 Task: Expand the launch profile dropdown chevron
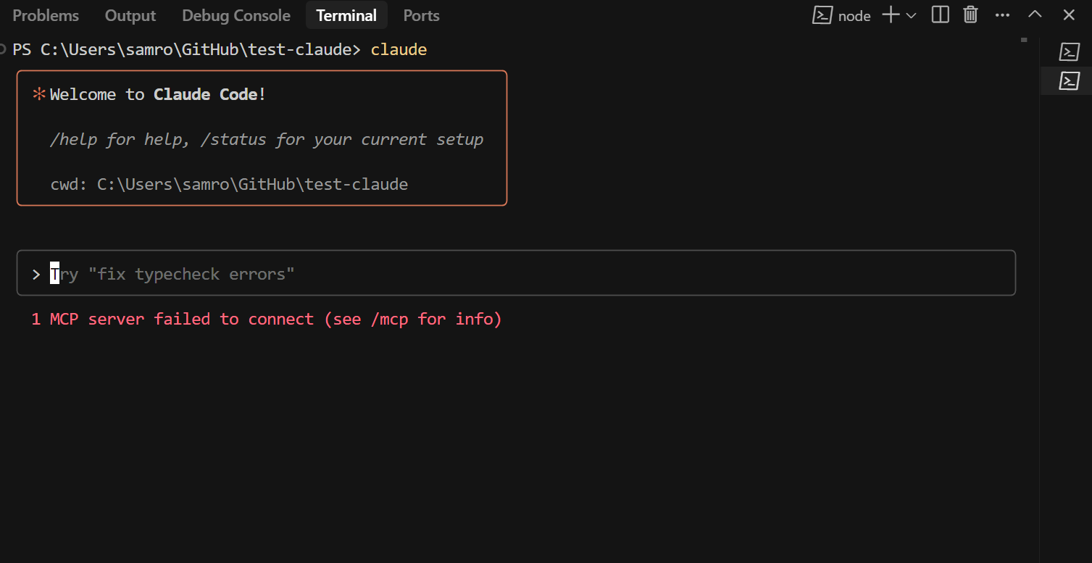click(912, 15)
